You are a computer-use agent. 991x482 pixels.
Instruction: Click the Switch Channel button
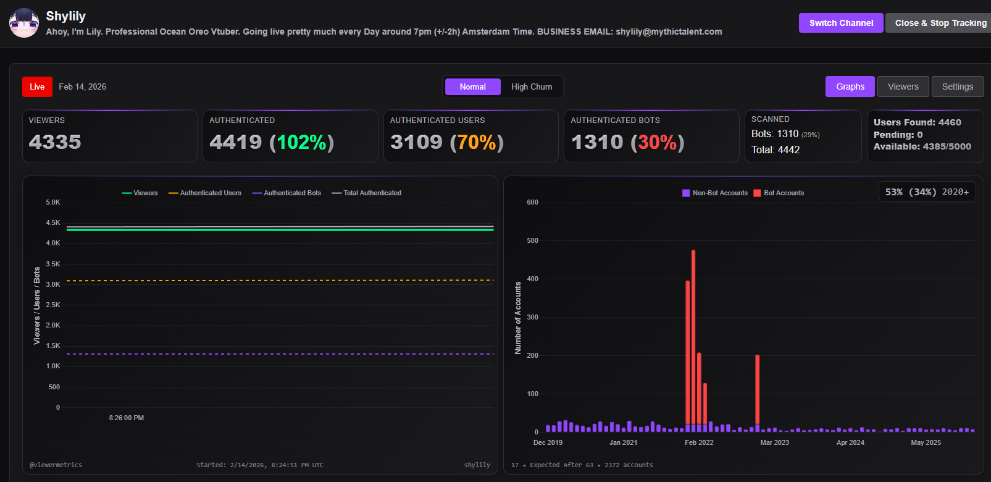(841, 23)
